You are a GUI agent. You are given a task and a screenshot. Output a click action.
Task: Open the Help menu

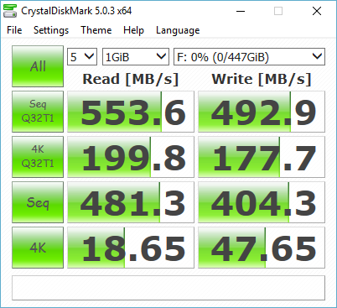[x=133, y=30]
